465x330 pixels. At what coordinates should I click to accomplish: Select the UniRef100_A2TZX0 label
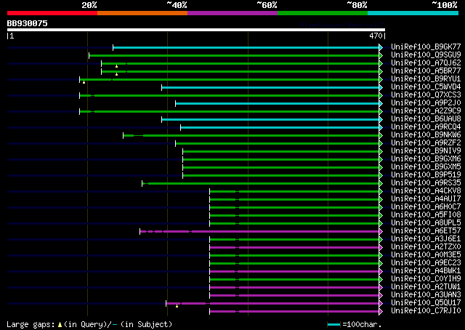(x=426, y=247)
